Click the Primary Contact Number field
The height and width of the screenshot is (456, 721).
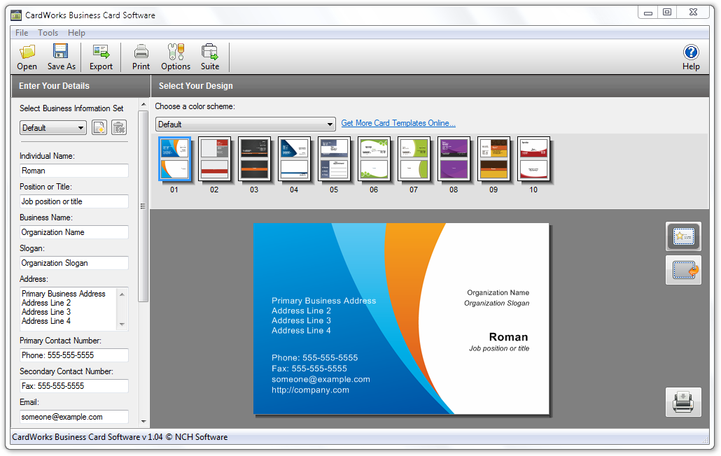click(x=74, y=355)
